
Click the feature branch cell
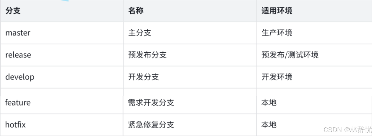(18, 103)
